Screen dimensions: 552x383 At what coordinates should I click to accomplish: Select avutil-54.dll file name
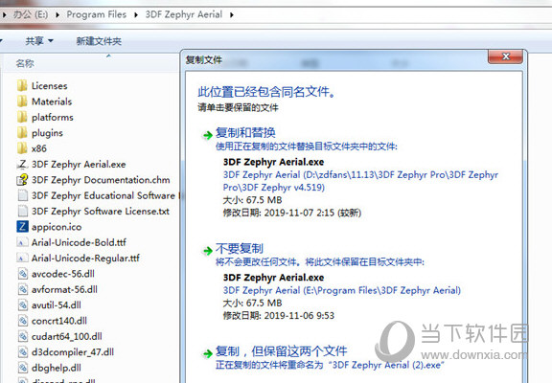57,304
